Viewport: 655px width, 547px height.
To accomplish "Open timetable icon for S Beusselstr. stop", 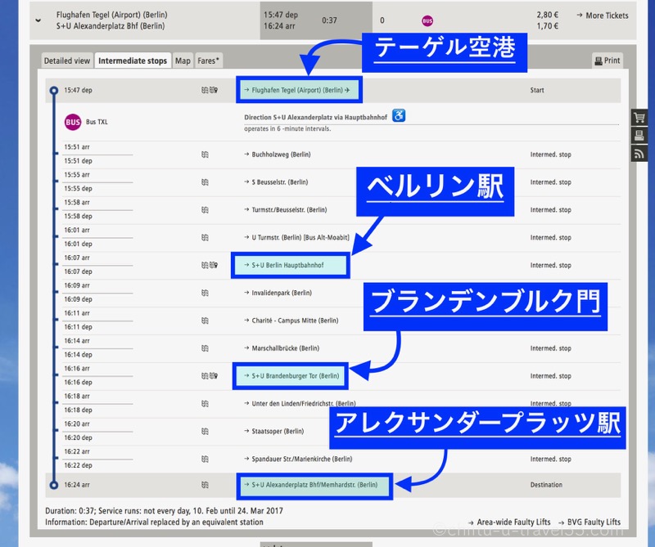I will (x=205, y=182).
